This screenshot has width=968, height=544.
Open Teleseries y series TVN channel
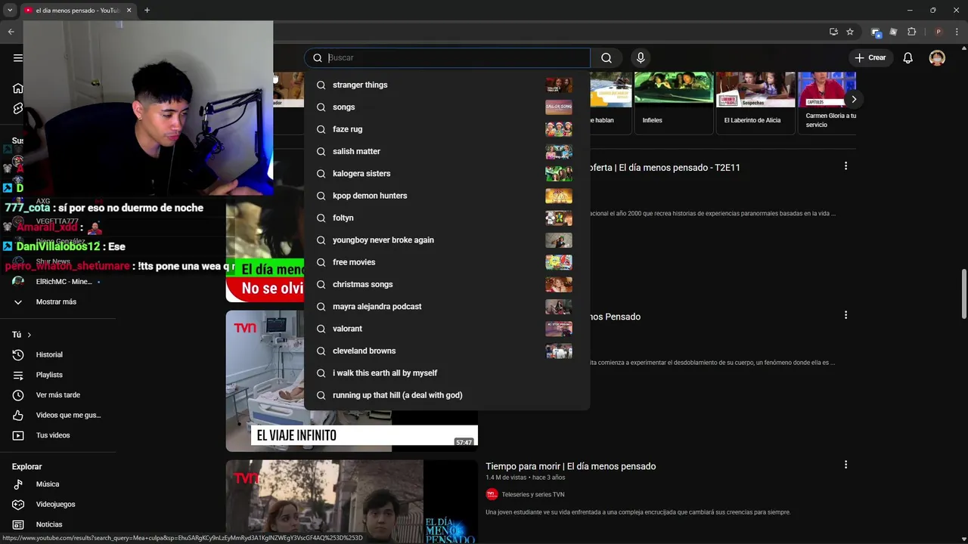[x=533, y=495]
